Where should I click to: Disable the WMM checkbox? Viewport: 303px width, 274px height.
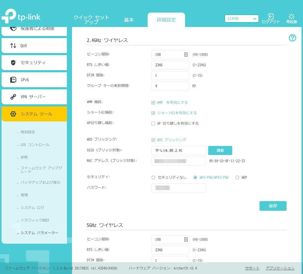pos(153,102)
